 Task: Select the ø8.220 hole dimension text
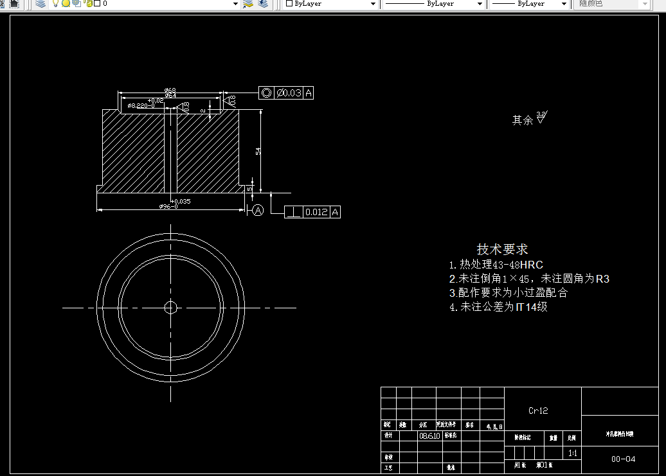tap(141, 105)
